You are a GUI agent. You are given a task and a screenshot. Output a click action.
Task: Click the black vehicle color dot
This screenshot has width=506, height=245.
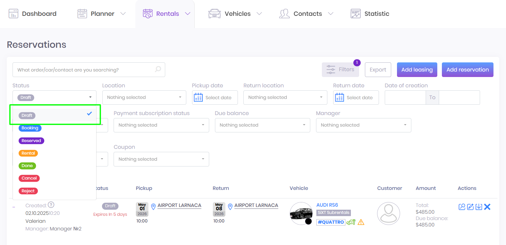click(308, 221)
